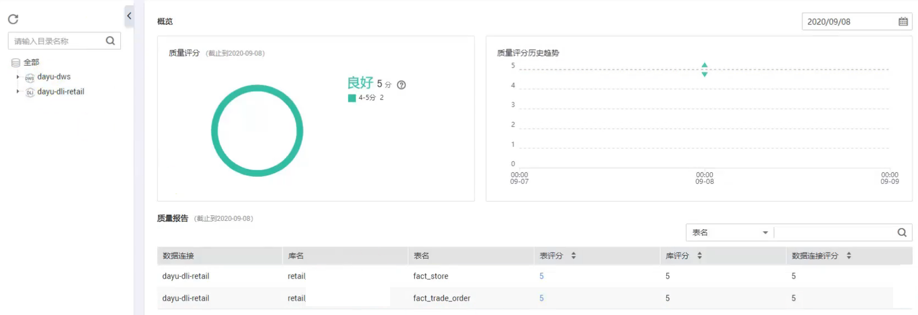Expand the dayu-dli-retail tree node
This screenshot has height=315, width=918.
18,92
